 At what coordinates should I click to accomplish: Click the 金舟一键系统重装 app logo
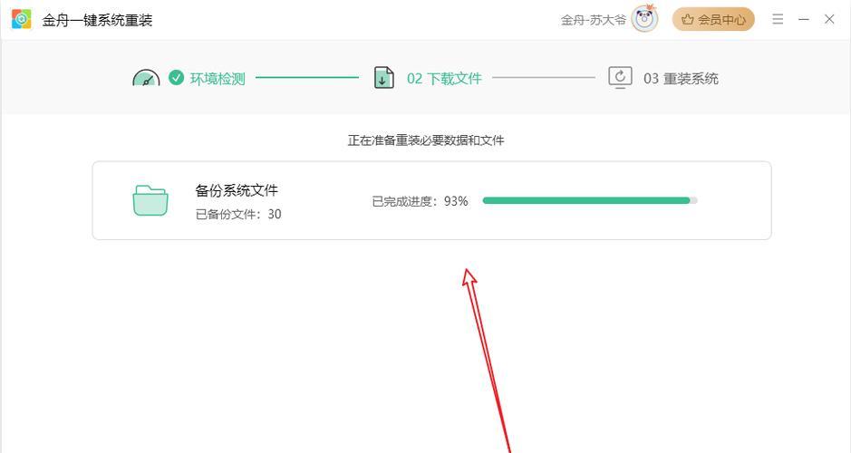point(21,20)
